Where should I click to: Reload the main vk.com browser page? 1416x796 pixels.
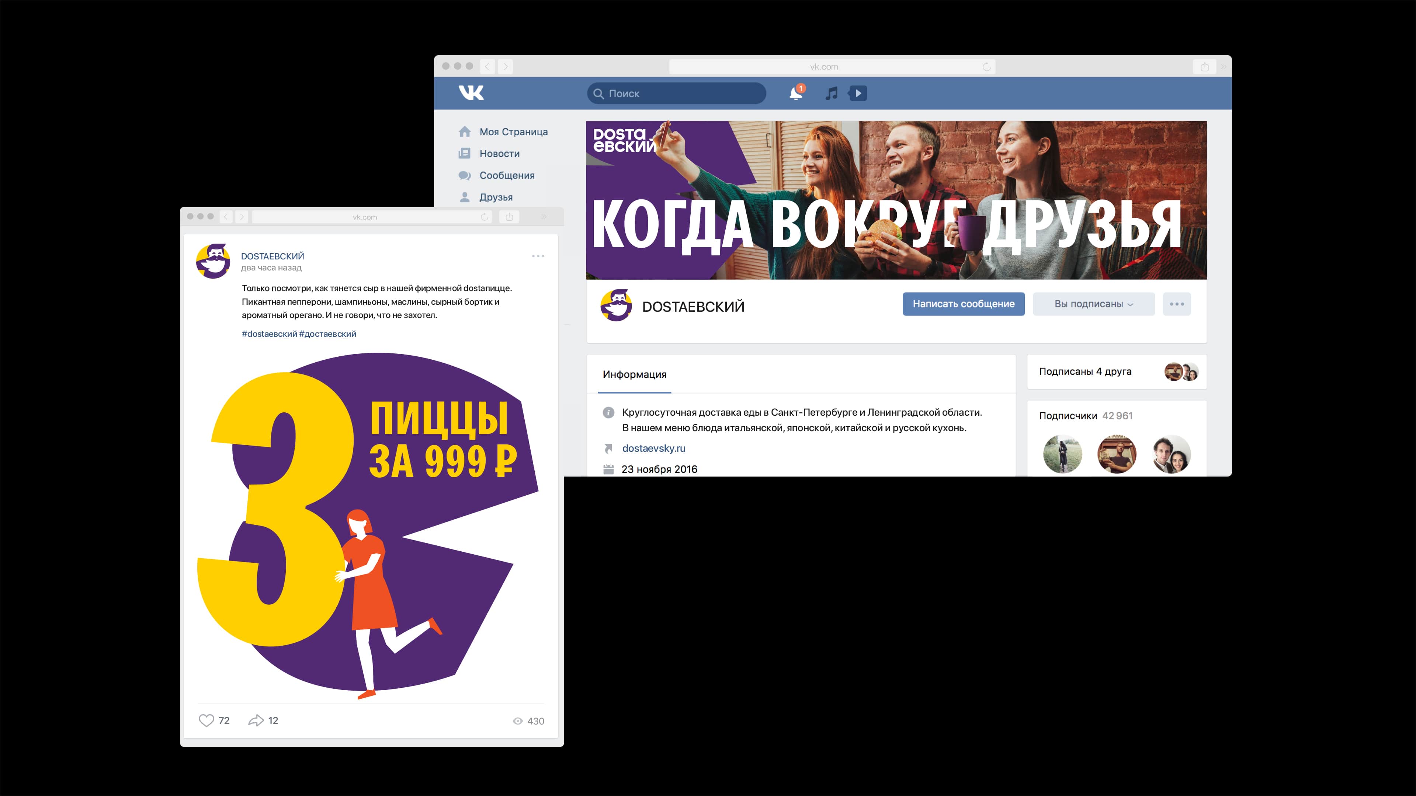(986, 67)
